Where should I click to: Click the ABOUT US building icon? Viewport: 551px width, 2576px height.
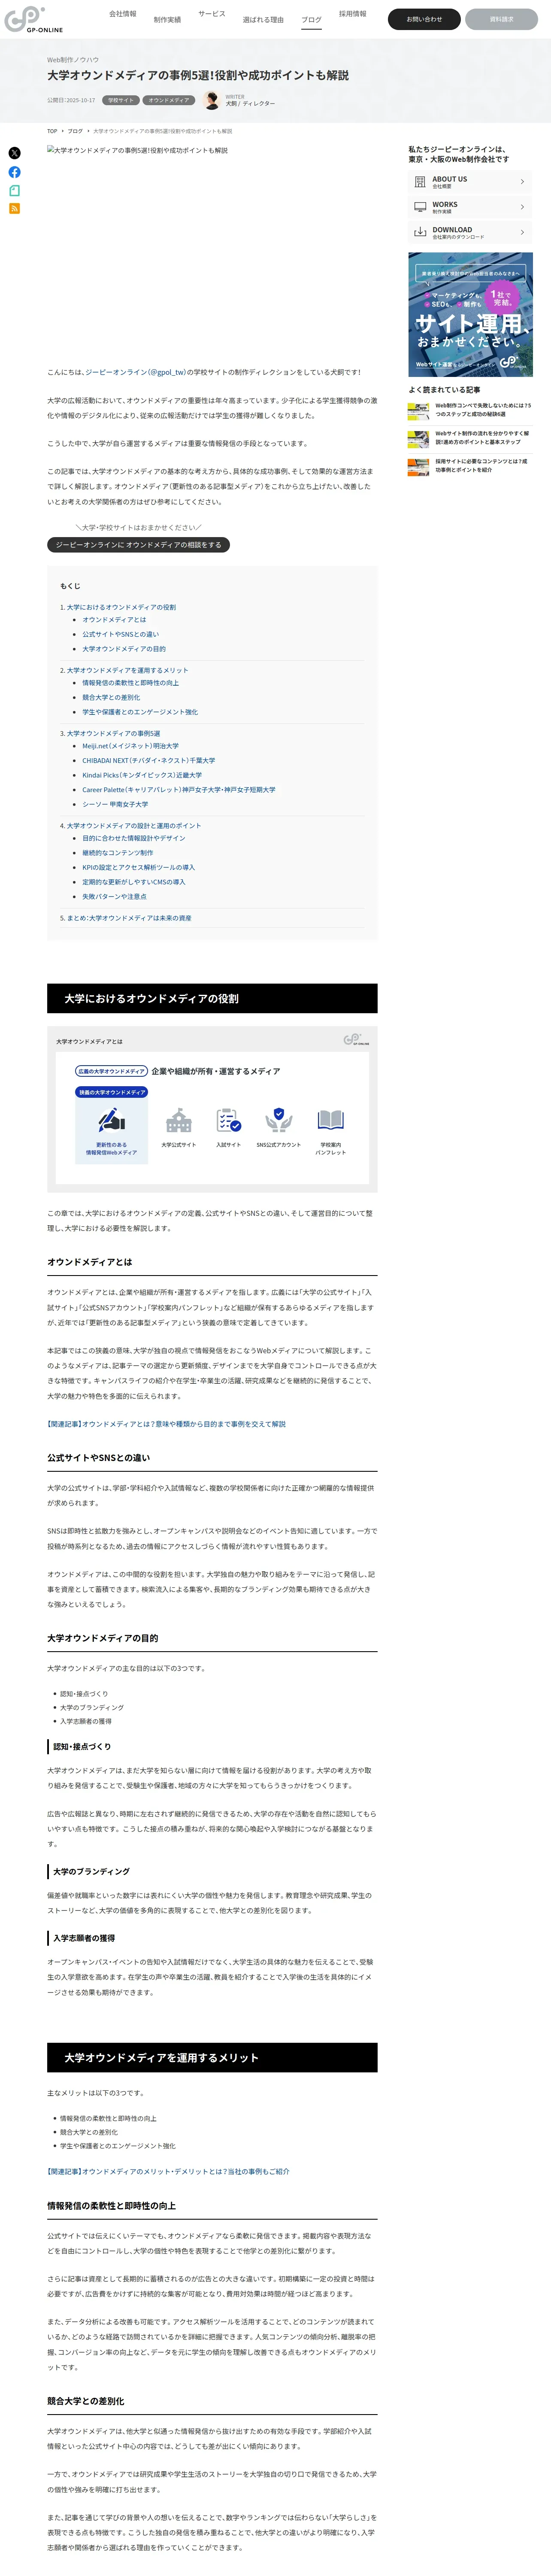(x=420, y=182)
